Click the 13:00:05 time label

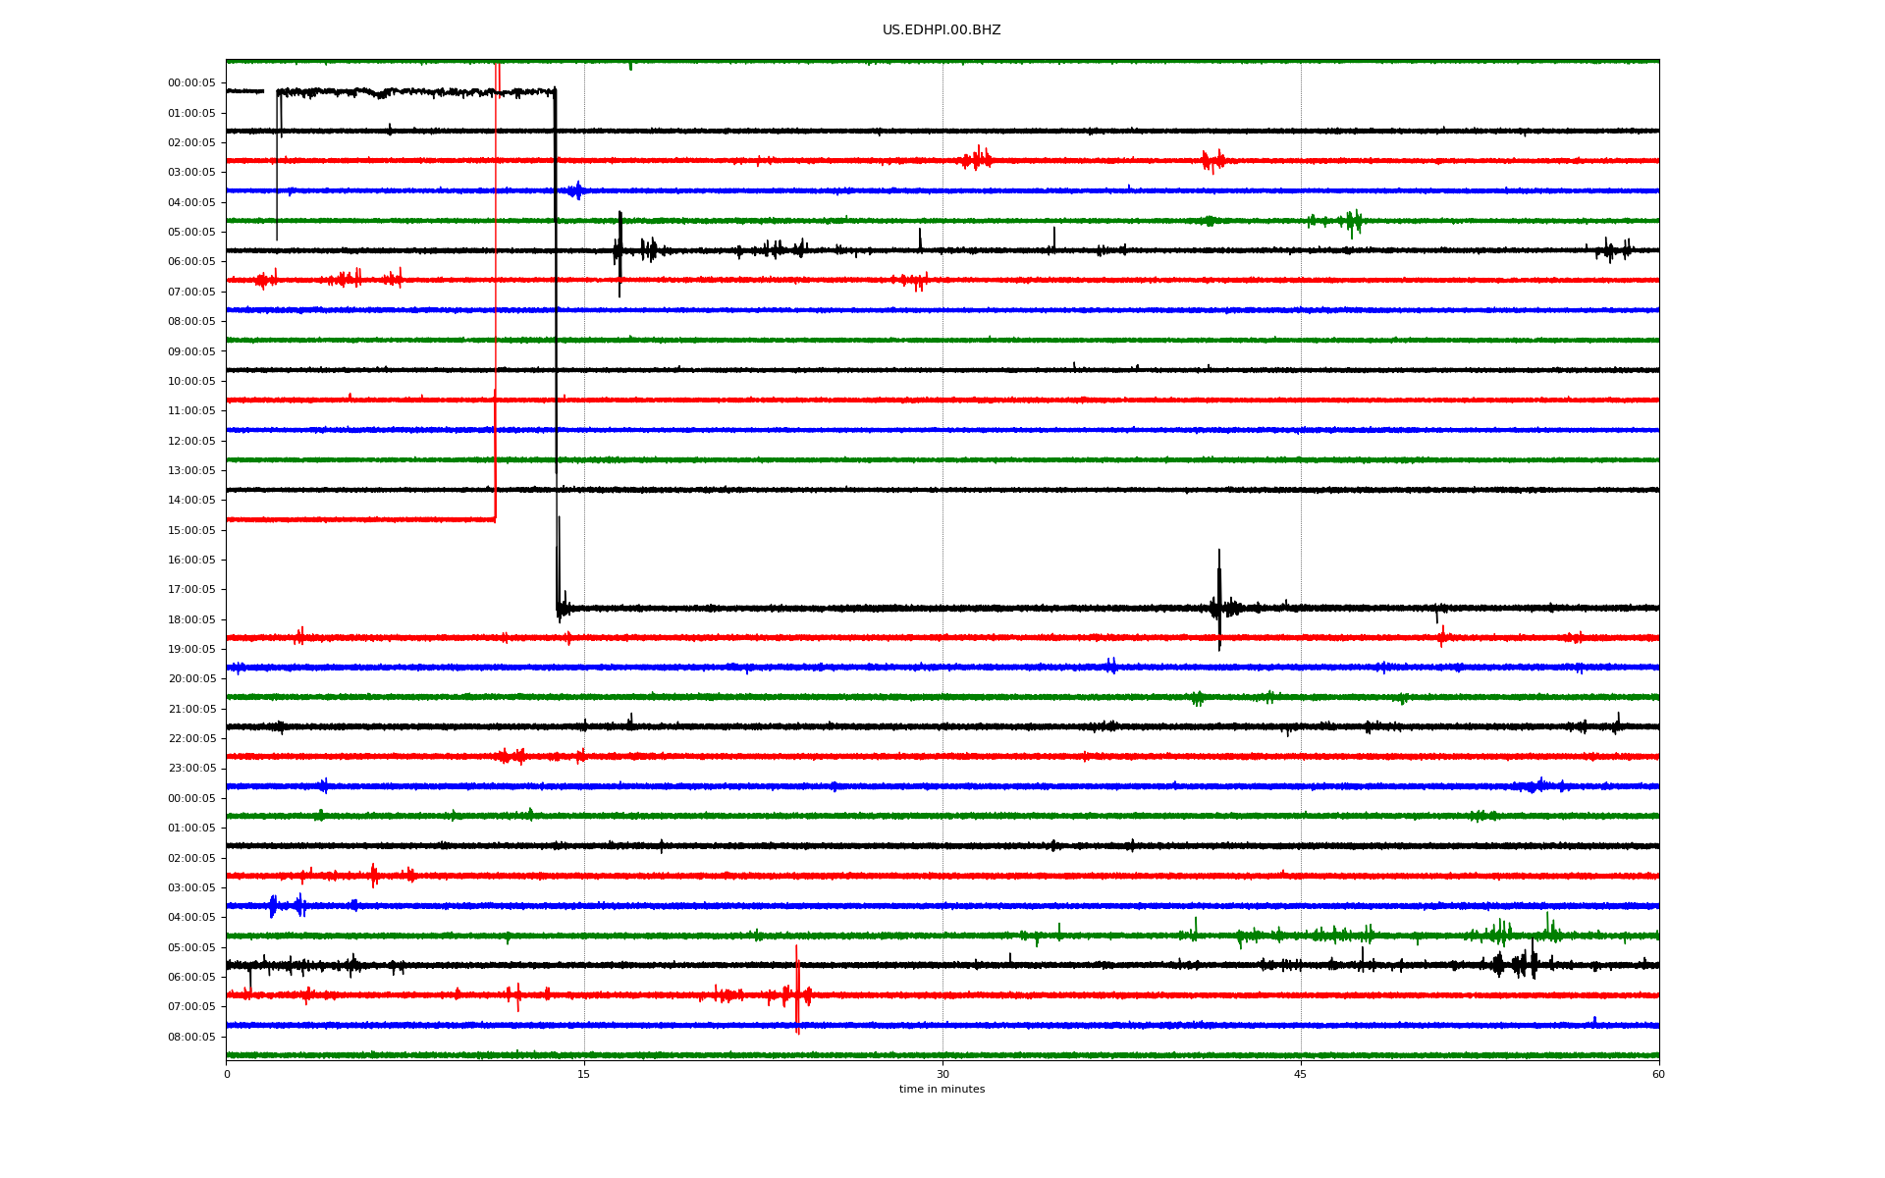[191, 470]
